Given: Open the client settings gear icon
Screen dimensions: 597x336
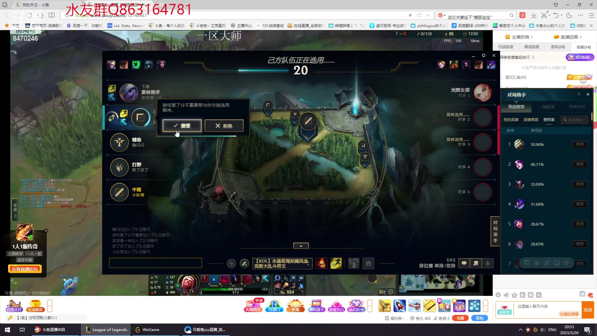Looking at the screenshot, I should coord(484,55).
